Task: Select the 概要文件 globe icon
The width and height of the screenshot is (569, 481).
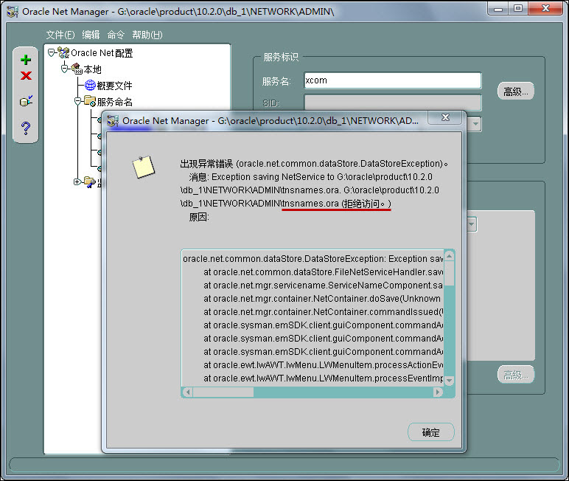Action: (x=90, y=86)
